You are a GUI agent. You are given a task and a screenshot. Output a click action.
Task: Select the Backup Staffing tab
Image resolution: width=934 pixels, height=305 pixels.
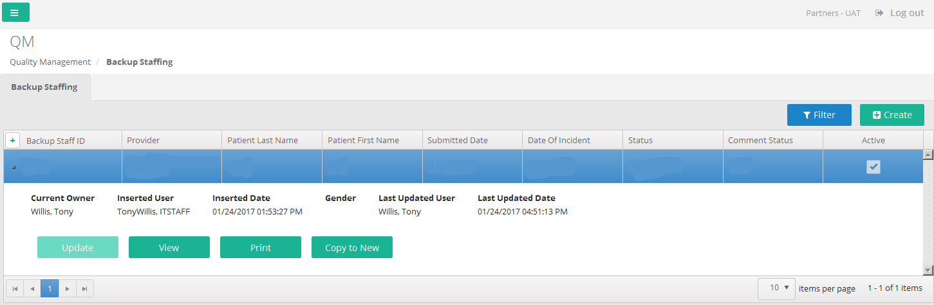(45, 87)
